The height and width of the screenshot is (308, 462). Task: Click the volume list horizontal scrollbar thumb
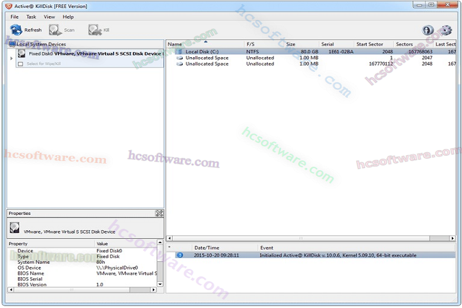[301, 238]
